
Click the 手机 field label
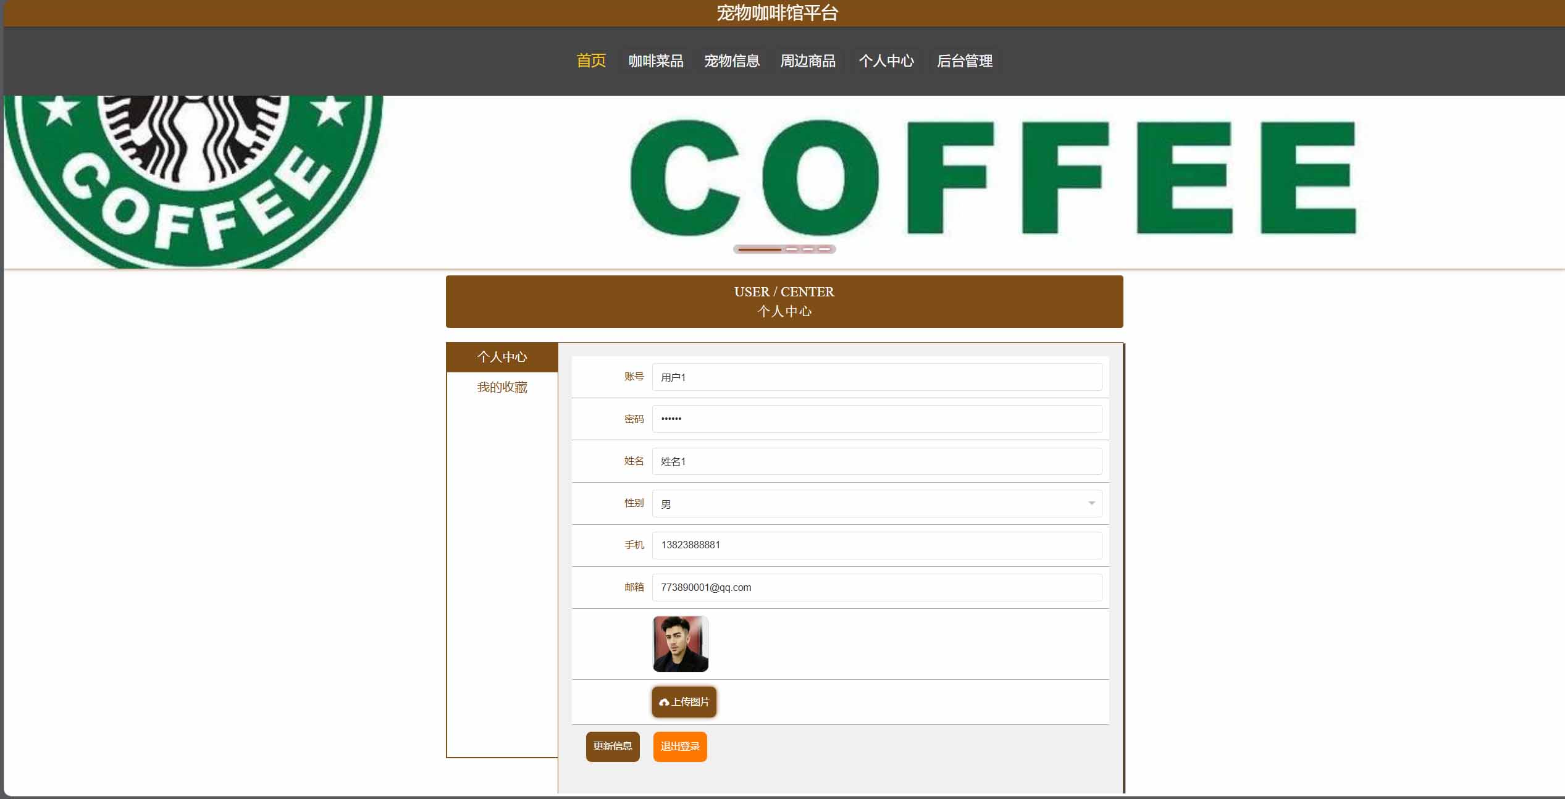click(634, 545)
